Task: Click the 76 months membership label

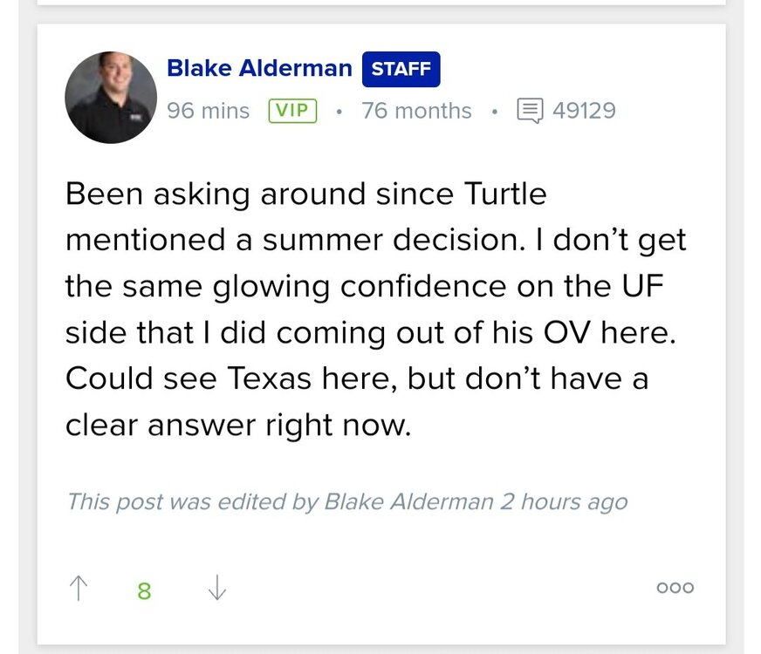Action: click(x=416, y=111)
